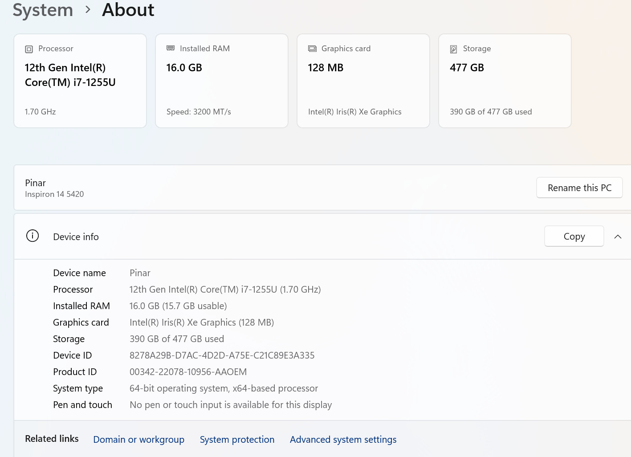Click the 1.70 GHz value in Processor card
This screenshot has width=631, height=457.
click(40, 112)
